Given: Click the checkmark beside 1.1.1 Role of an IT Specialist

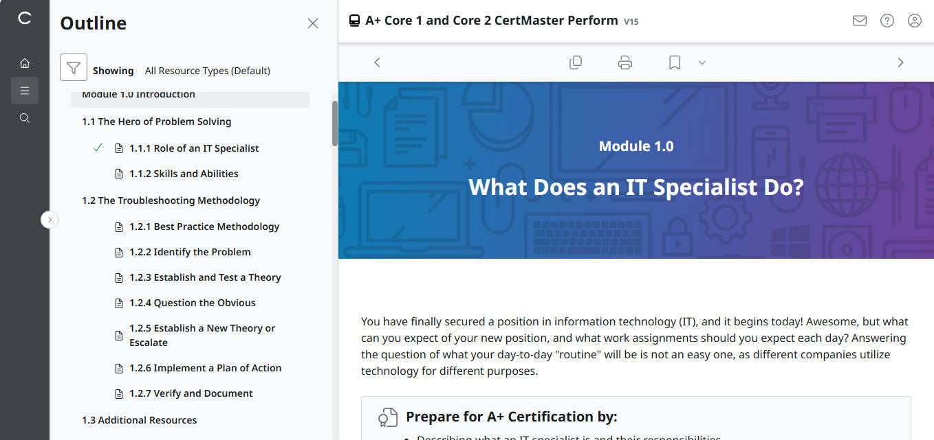Looking at the screenshot, I should pos(97,148).
